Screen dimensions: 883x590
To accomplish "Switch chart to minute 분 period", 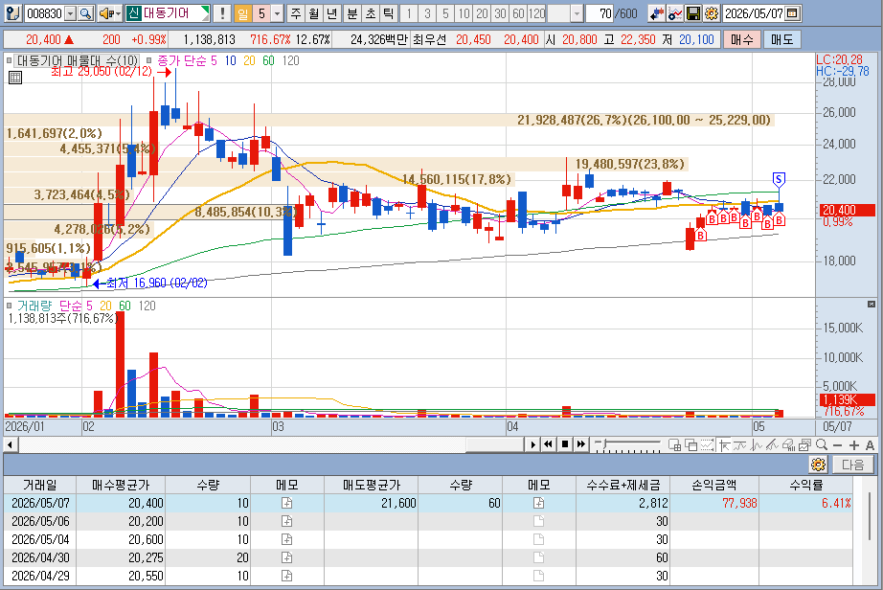I will (x=352, y=13).
